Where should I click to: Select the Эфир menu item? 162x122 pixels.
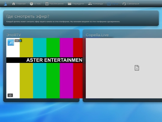pyautogui.click(x=112, y=4)
